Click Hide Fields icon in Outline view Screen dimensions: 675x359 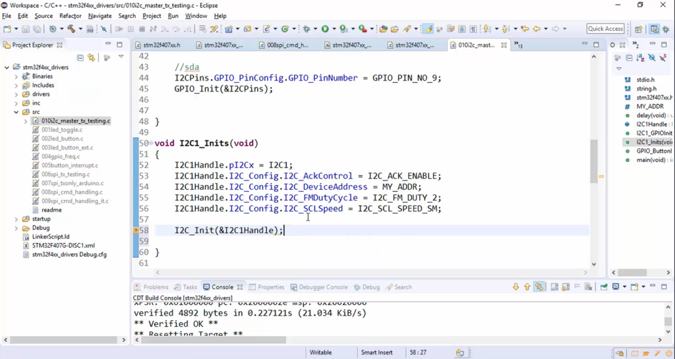point(652,57)
